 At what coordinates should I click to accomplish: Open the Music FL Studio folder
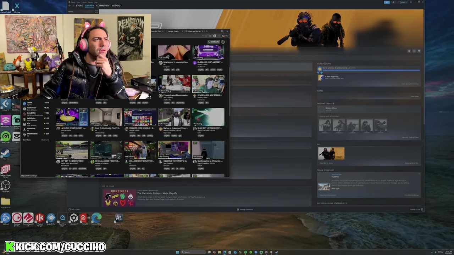pyautogui.click(x=5, y=203)
